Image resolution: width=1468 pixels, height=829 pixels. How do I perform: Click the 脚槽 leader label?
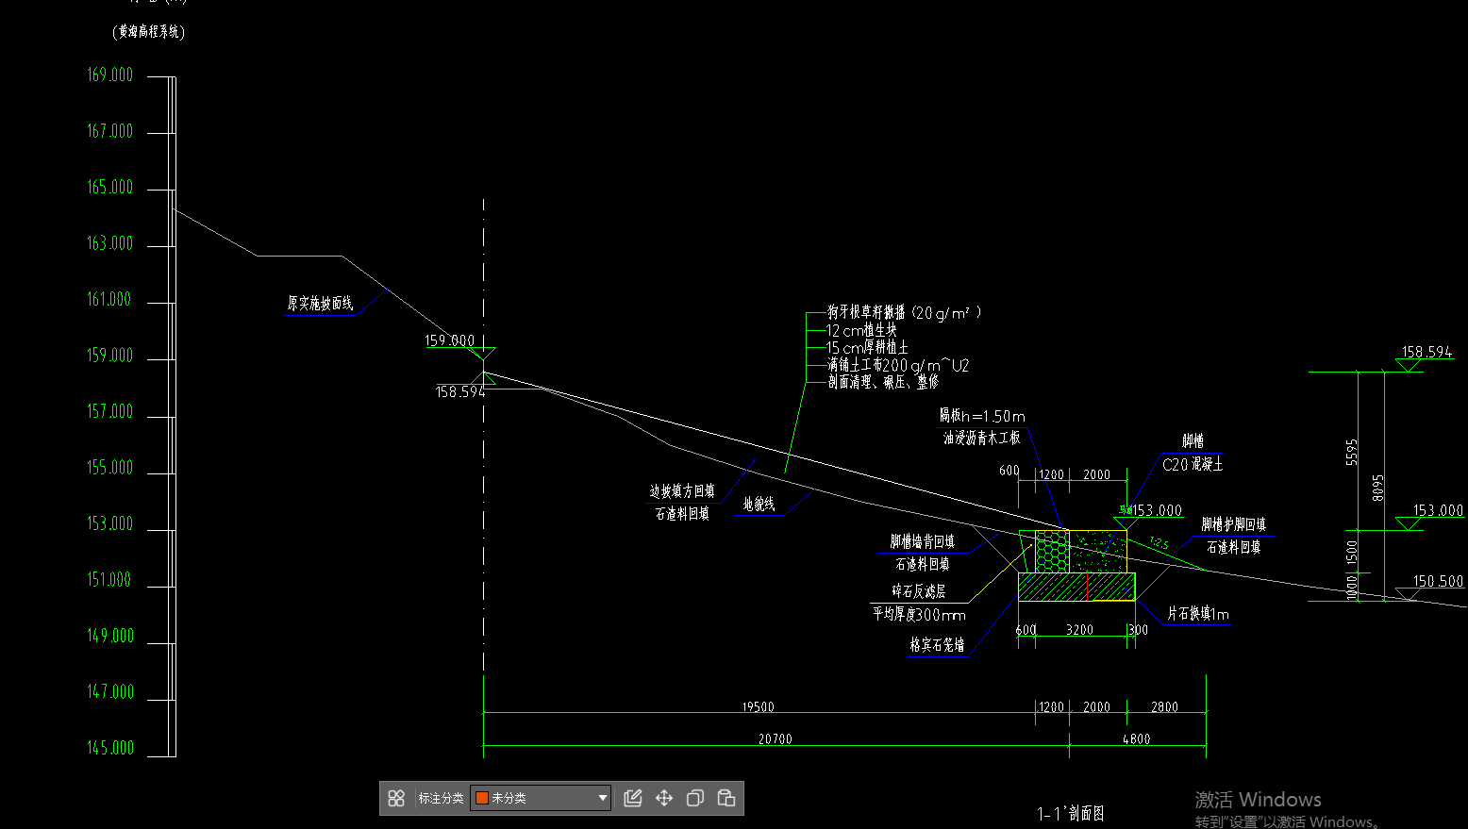click(1193, 440)
